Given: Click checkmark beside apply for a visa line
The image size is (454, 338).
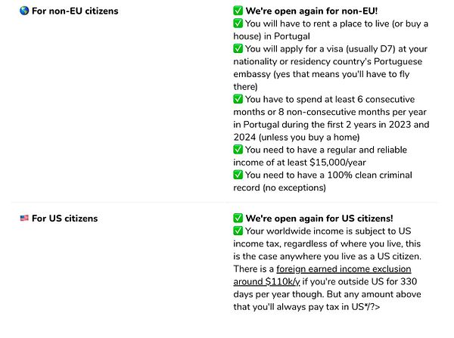Looking at the screenshot, I should pos(238,48).
